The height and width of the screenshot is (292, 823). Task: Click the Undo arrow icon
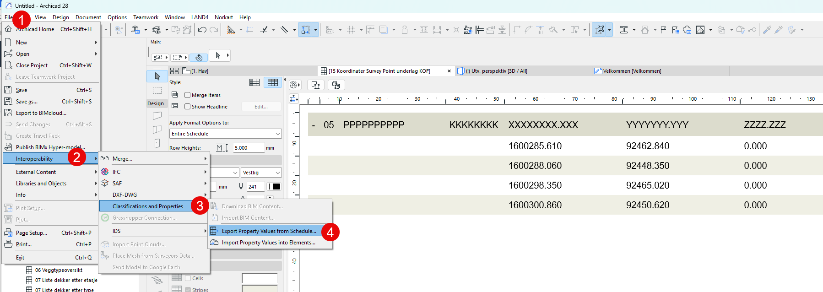pos(202,30)
